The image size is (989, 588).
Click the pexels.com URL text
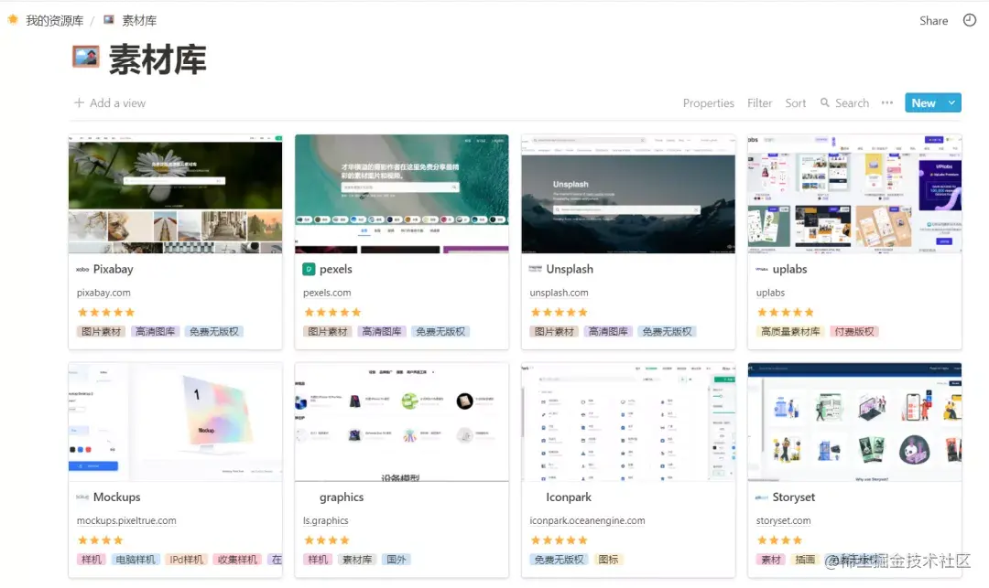(x=327, y=293)
